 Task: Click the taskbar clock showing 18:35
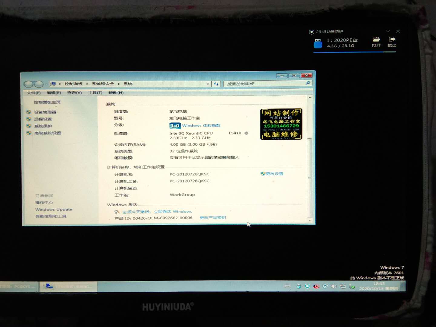[379, 286]
